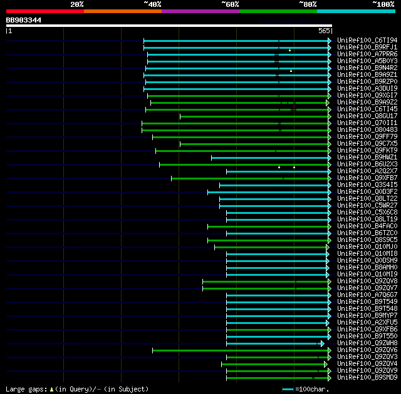Image resolution: width=401 pixels, height=394 pixels.
Task: Select UniRef100_Q10MJ0 label
Action: [x=367, y=247]
